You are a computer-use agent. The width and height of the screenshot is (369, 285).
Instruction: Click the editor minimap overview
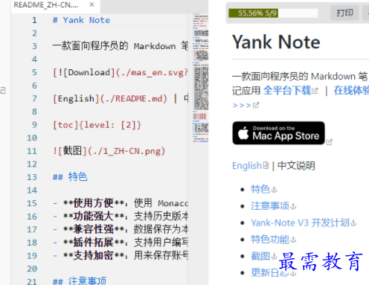click(x=201, y=78)
